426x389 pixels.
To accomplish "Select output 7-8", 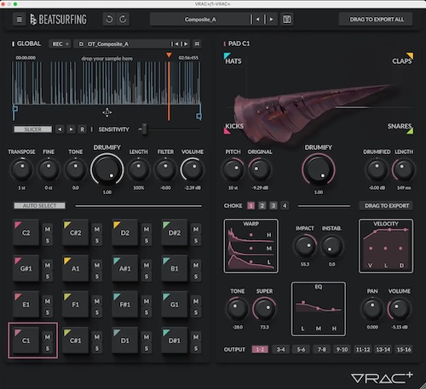I will [x=321, y=349].
